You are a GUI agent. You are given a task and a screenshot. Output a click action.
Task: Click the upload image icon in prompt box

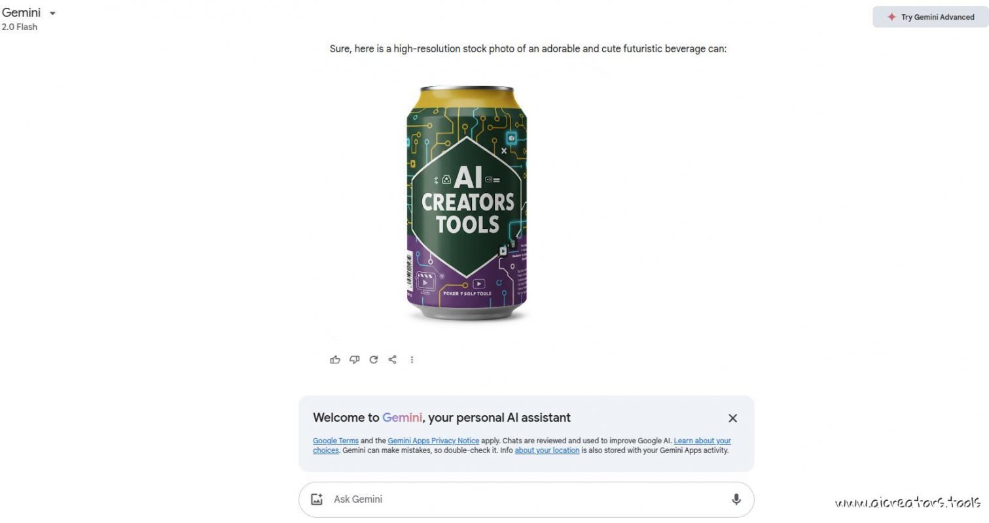(x=317, y=499)
